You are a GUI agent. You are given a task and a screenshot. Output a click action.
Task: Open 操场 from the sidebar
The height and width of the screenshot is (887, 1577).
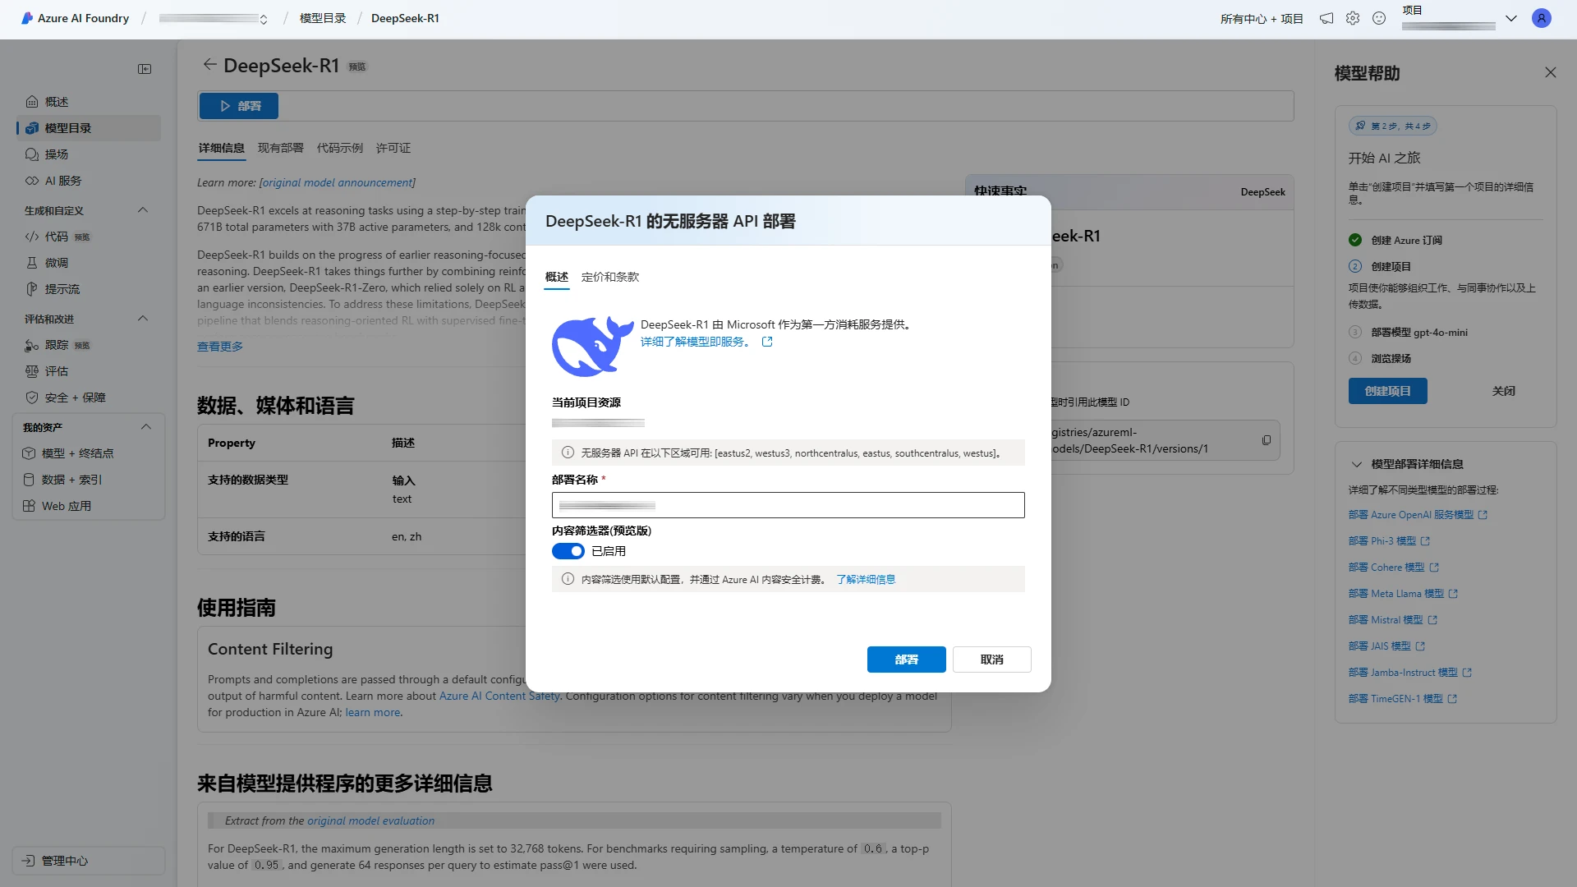click(x=57, y=154)
